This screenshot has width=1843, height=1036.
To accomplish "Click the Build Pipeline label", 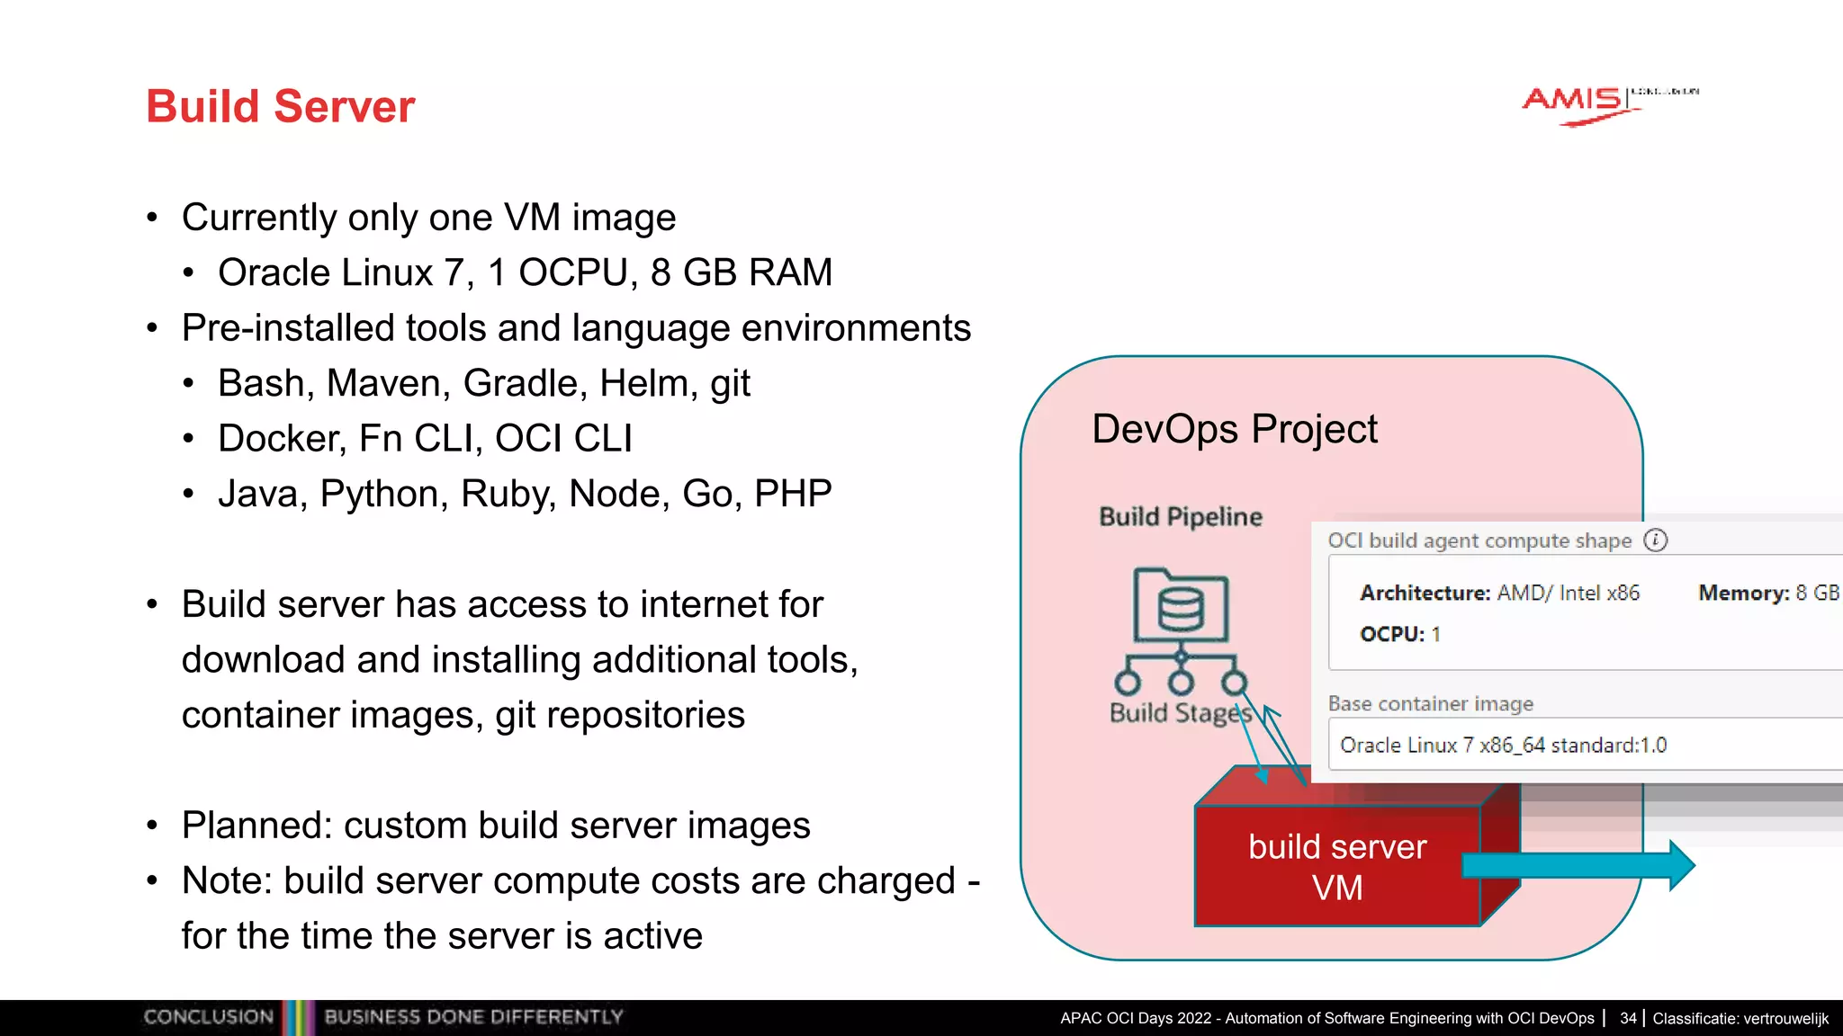I will (x=1181, y=516).
